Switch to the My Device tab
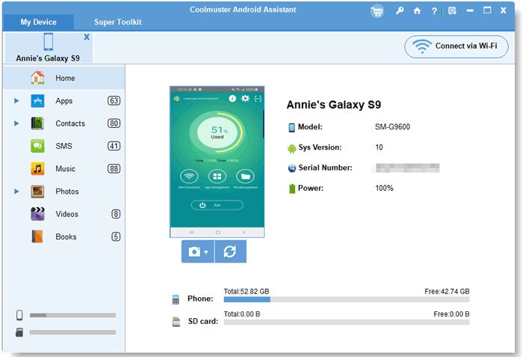Image resolution: width=523 pixels, height=357 pixels. pyautogui.click(x=38, y=22)
